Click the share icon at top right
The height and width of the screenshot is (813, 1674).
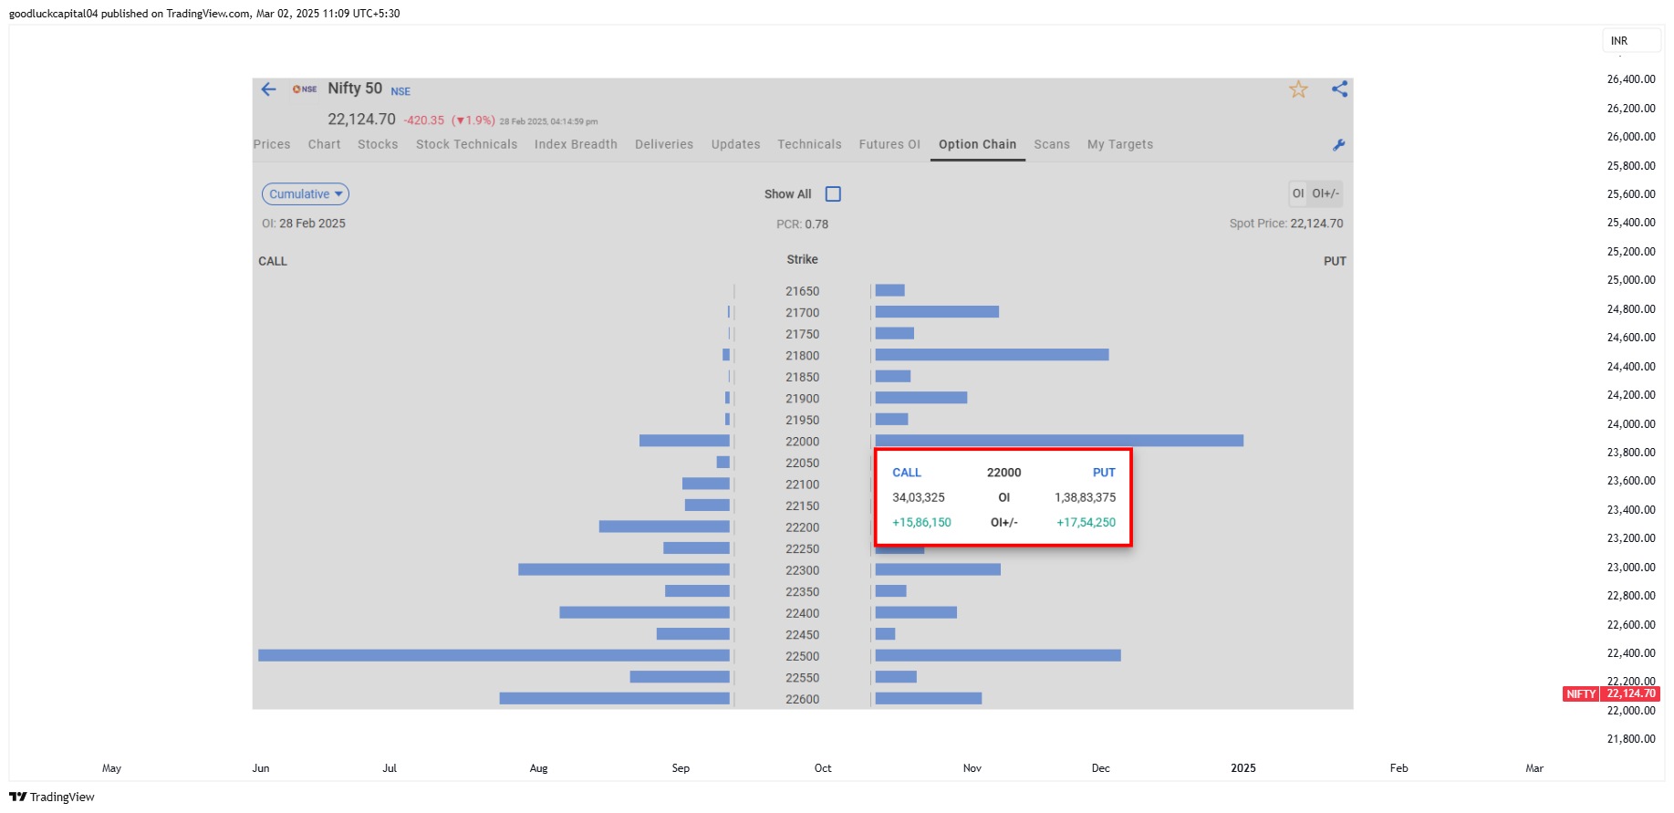pos(1339,89)
